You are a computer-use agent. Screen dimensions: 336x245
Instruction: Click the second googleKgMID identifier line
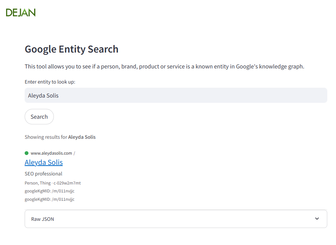(49, 199)
